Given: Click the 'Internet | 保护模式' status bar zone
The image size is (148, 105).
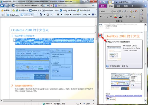Looking at the screenshot, I should point(54,104).
